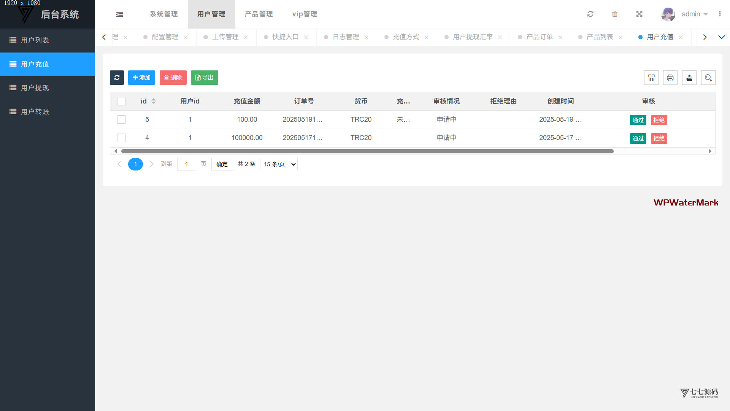730x411 pixels.
Task: Click the blue 添加 button
Action: (x=141, y=78)
